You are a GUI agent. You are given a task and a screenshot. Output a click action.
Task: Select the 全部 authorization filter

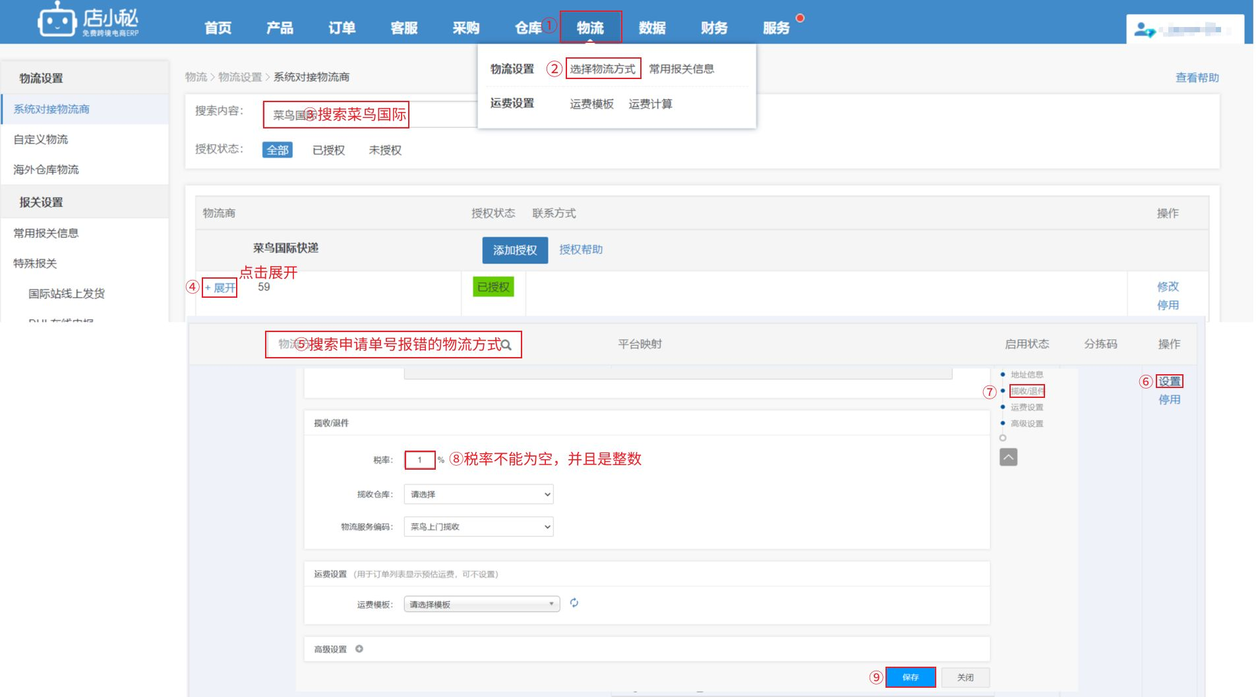278,150
